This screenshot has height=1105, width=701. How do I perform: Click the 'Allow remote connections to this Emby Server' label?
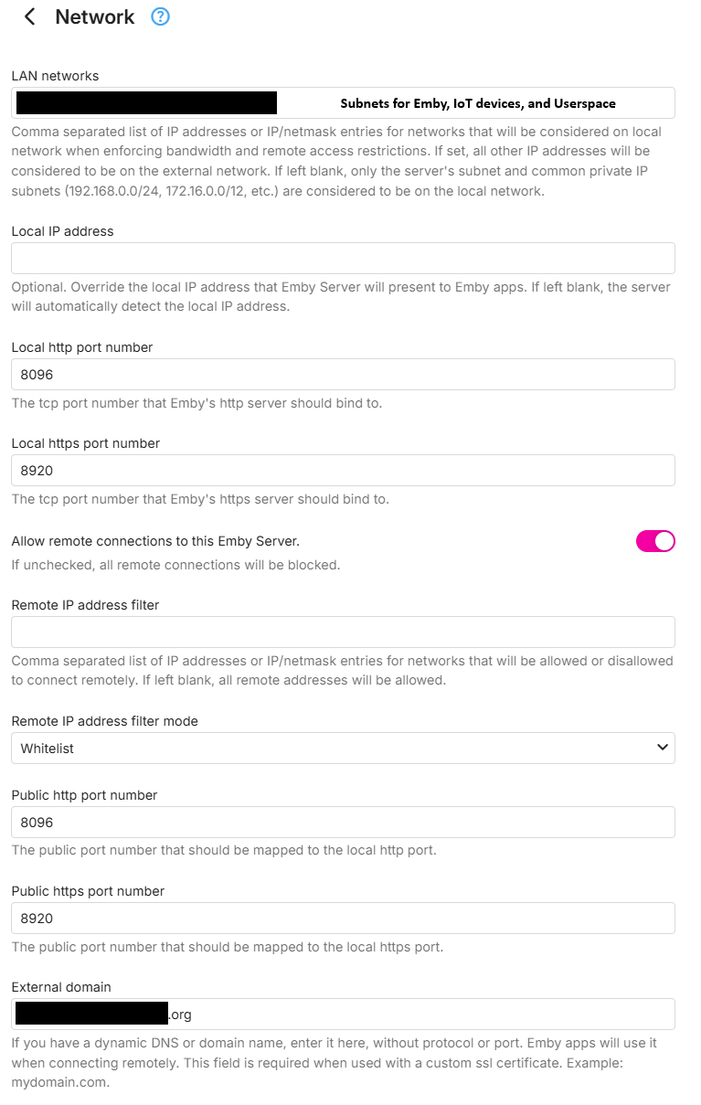click(155, 541)
